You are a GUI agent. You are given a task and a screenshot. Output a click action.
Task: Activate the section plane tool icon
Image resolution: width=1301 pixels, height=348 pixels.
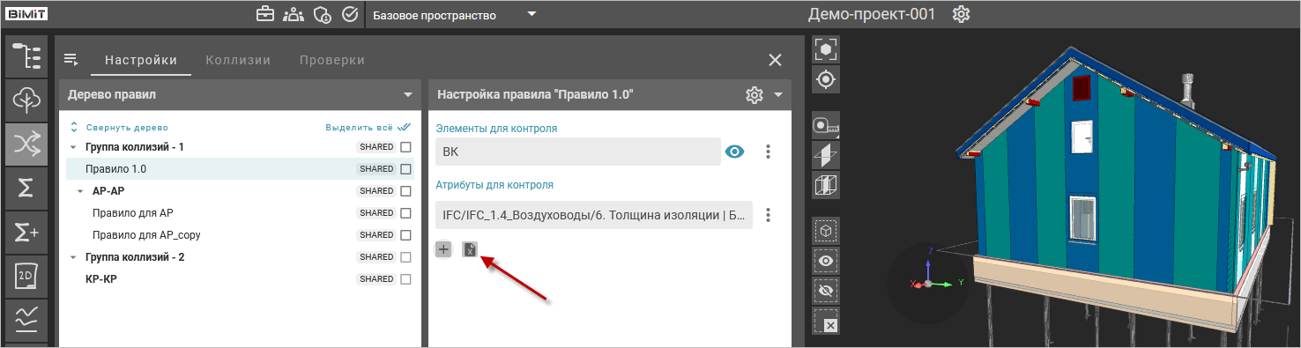coord(827,156)
